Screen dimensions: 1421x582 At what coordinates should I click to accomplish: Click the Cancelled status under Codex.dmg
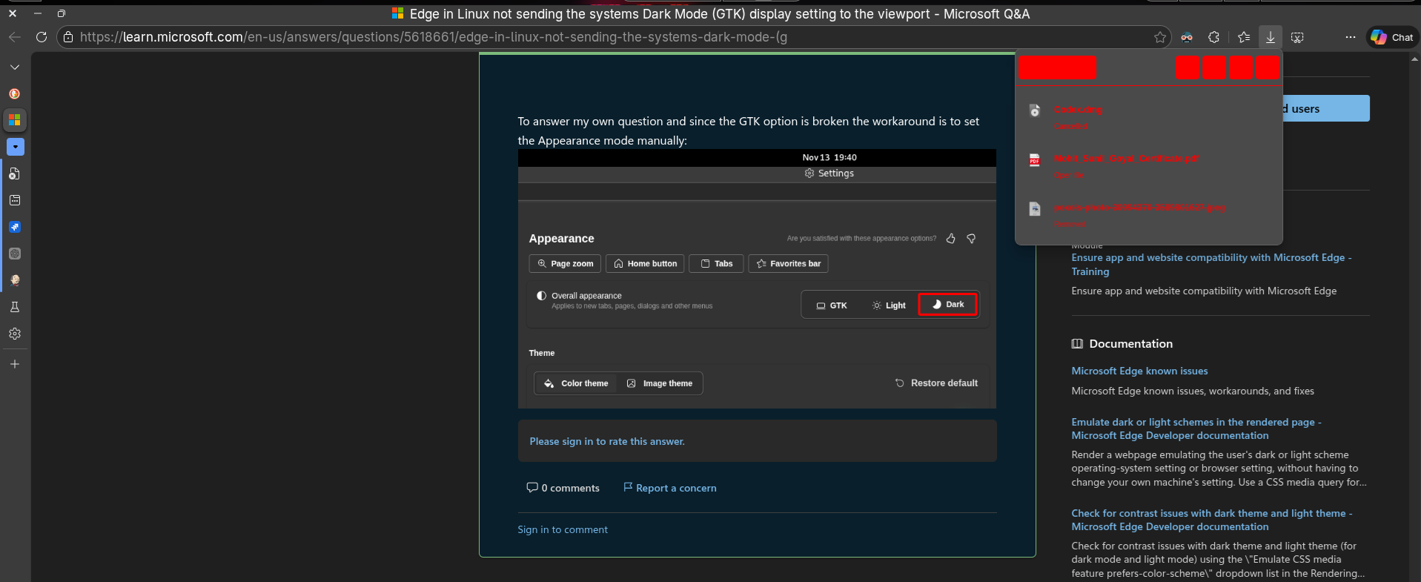tap(1070, 126)
